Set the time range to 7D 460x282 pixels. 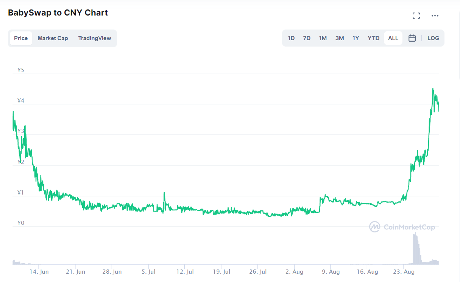pos(307,38)
